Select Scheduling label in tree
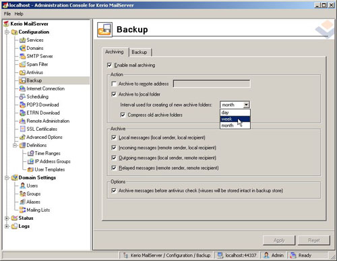Viewport: 337px width, 261px height. (38, 96)
